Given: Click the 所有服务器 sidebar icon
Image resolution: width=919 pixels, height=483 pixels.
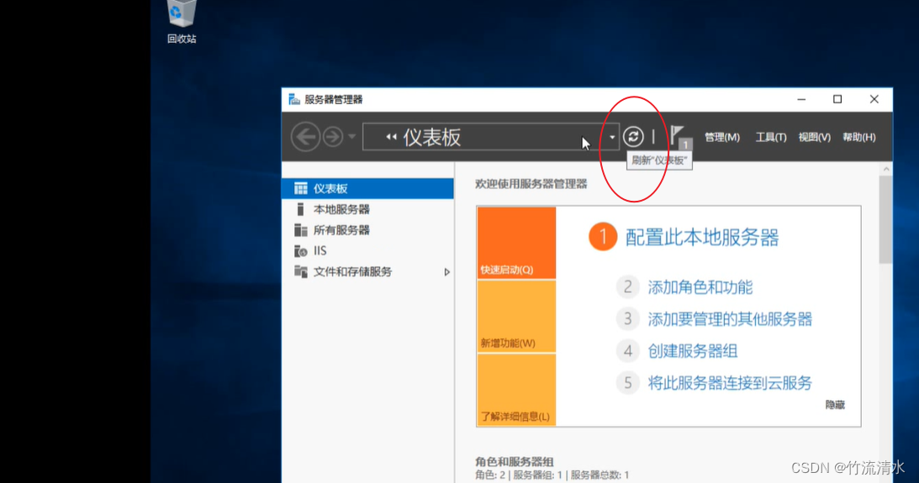Looking at the screenshot, I should 301,230.
